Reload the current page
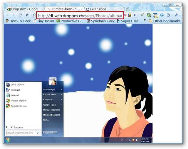 [x=20, y=15]
